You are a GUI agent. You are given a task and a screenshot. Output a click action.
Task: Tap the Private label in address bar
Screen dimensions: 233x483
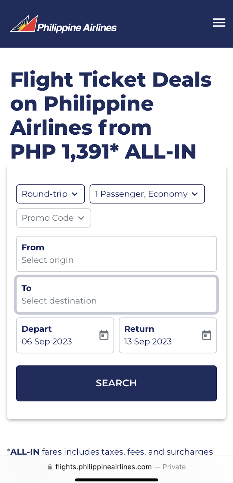click(174, 467)
